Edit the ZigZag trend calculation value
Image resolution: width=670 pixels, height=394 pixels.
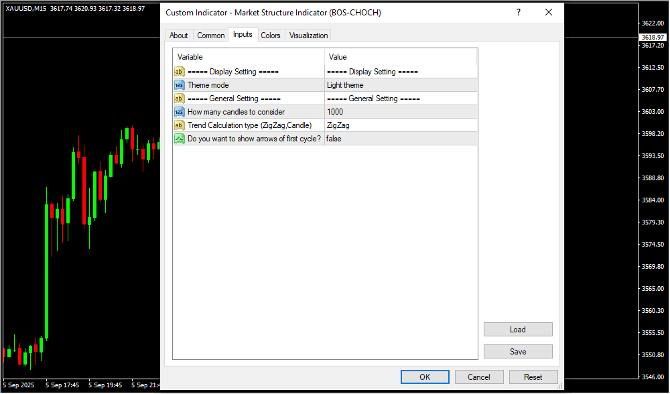pyautogui.click(x=401, y=125)
